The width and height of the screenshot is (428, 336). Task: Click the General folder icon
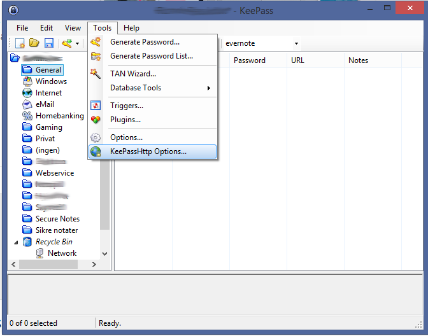point(27,70)
